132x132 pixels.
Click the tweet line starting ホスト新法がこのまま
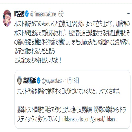point(72,24)
